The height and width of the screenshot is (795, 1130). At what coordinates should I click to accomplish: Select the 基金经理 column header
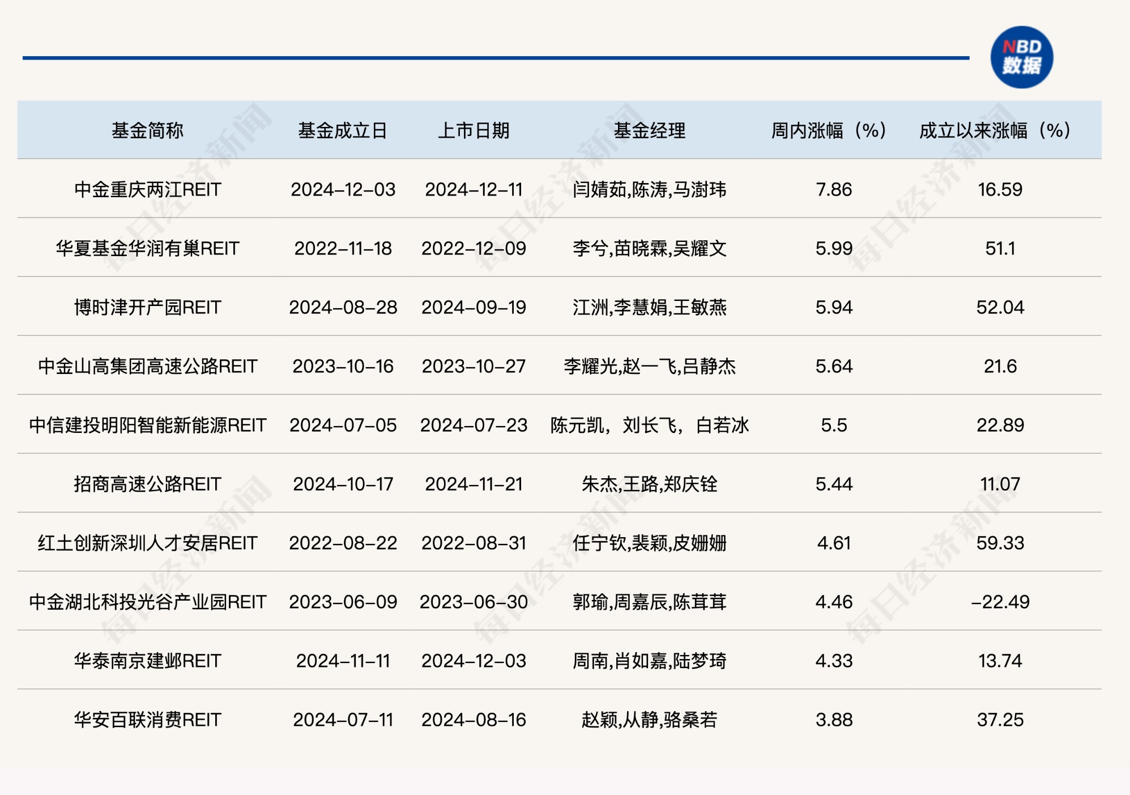click(x=649, y=131)
